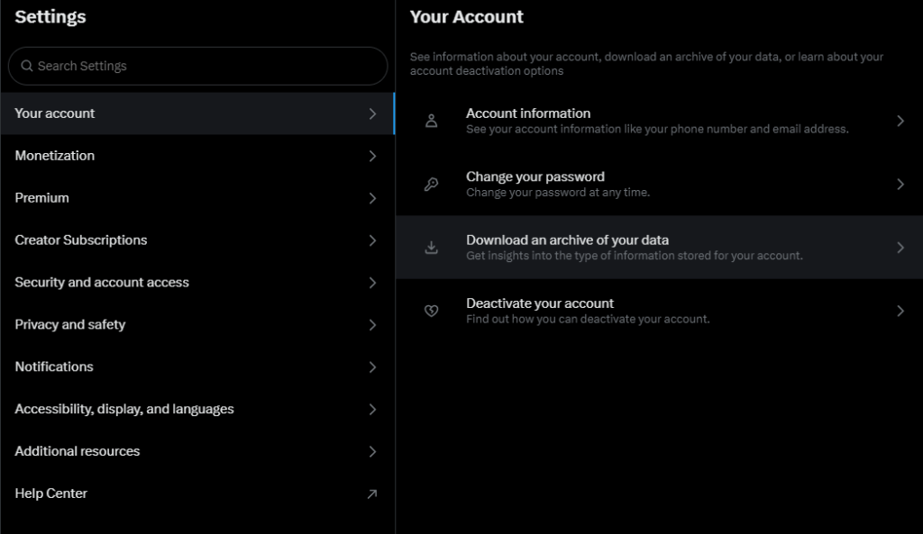This screenshot has width=923, height=534.
Task: Click the download icon for data archive
Action: click(431, 248)
